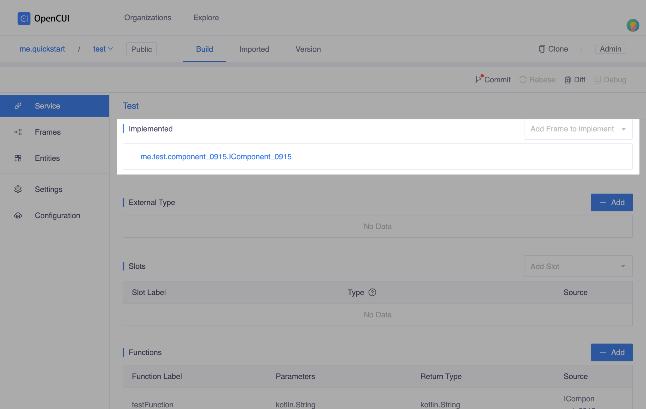Click the Rebase icon button
The height and width of the screenshot is (409, 646).
pyautogui.click(x=523, y=80)
